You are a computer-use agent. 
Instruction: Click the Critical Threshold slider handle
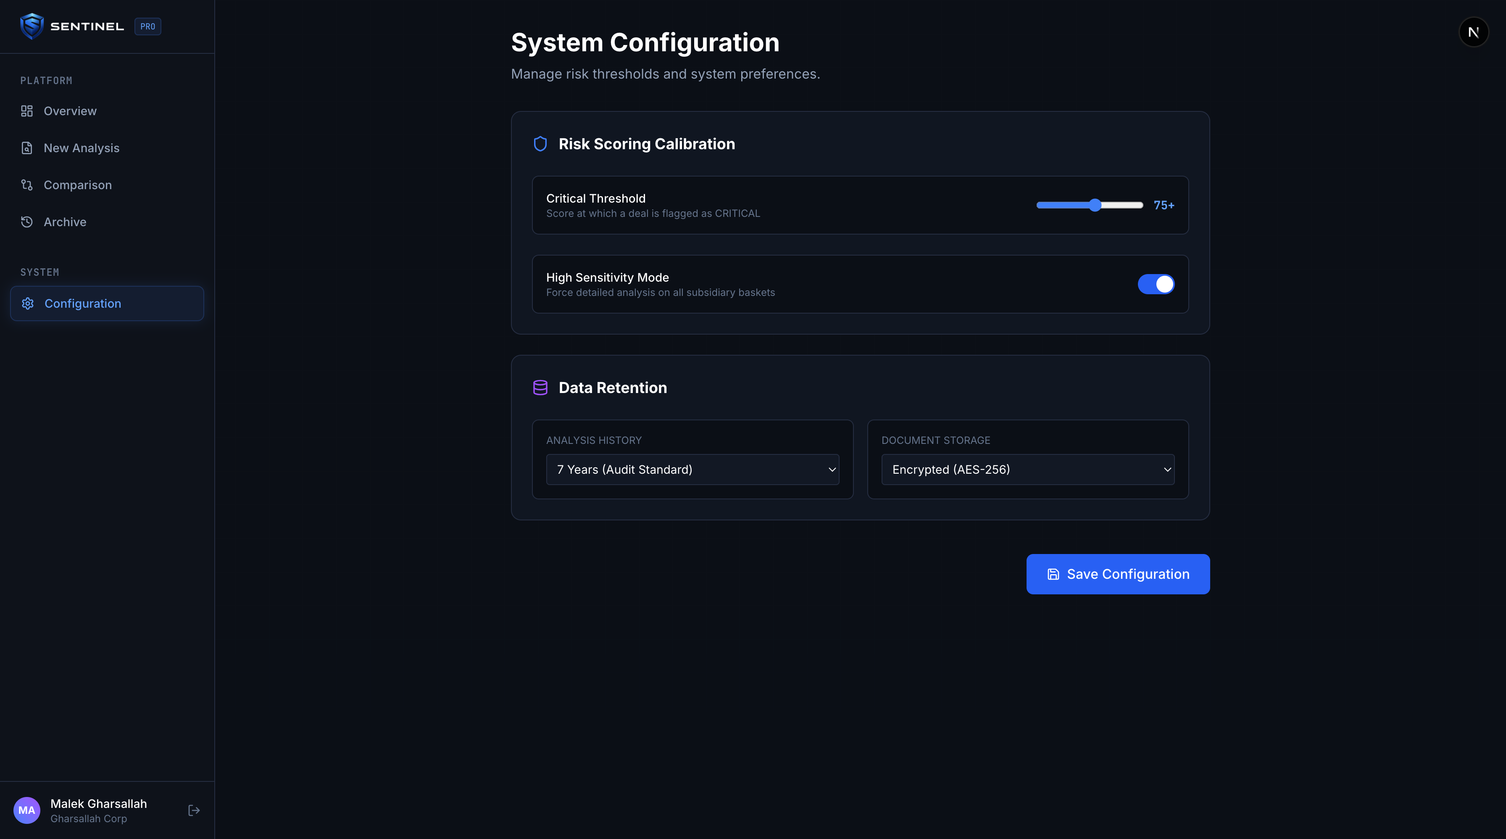coord(1095,205)
